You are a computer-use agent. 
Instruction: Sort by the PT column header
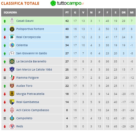tap(67, 12)
